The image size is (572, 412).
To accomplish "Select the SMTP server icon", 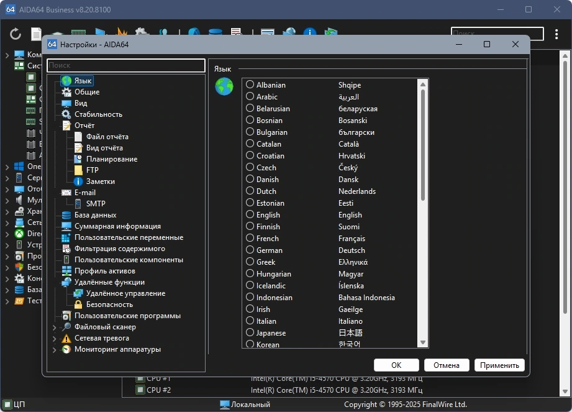I will 78,204.
